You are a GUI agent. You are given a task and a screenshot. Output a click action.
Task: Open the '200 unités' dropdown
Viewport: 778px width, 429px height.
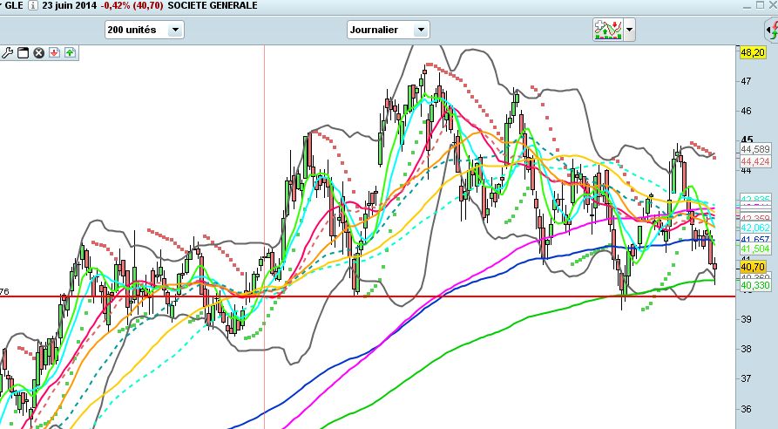[145, 30]
